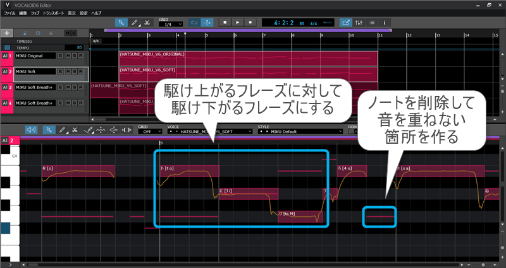Open the top GRID 1/4 dropdown

click(x=171, y=24)
